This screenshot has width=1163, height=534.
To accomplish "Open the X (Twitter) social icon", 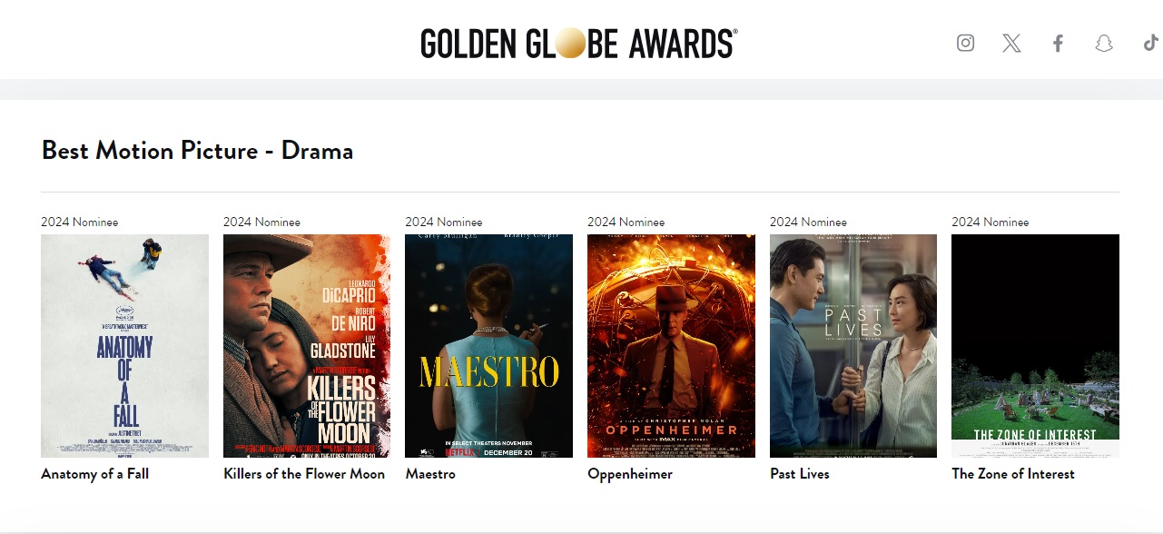I will [1011, 43].
